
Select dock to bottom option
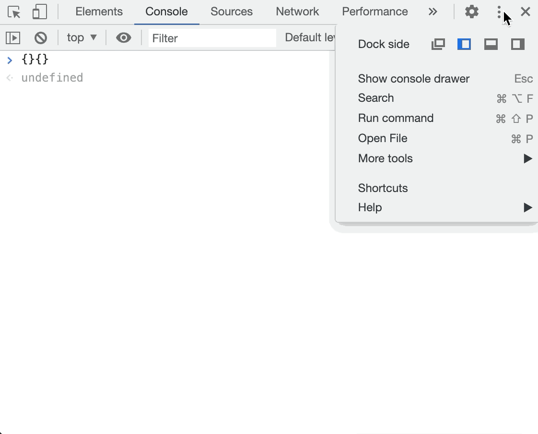point(491,44)
